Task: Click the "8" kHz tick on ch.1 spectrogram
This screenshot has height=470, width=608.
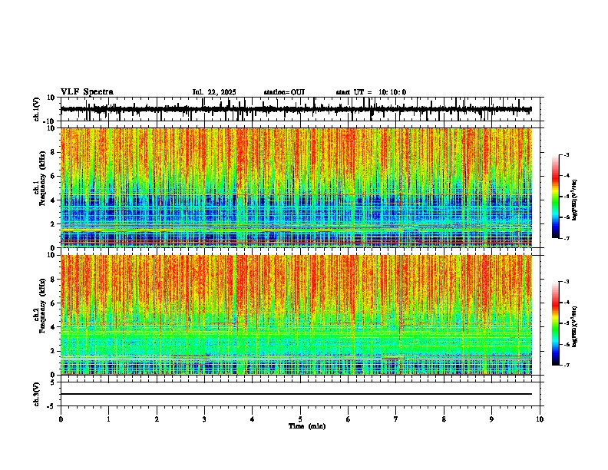Action: 54,152
